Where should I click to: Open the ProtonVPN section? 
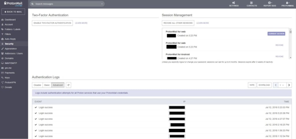click(x=10, y=82)
